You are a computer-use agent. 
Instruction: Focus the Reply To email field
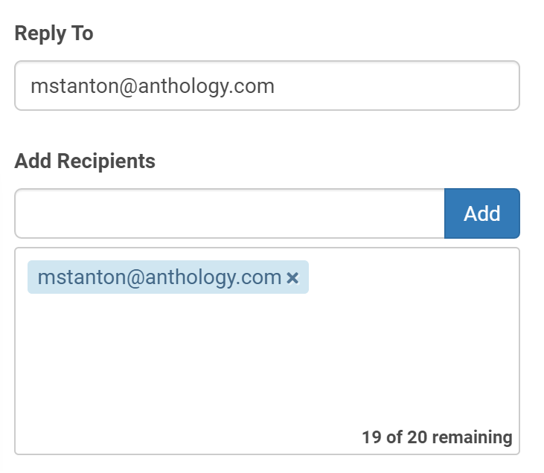(x=266, y=86)
